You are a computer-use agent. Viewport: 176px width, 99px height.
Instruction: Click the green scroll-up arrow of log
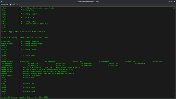click(174, 8)
